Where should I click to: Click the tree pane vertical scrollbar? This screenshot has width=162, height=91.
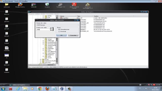pyautogui.click(x=57, y=40)
